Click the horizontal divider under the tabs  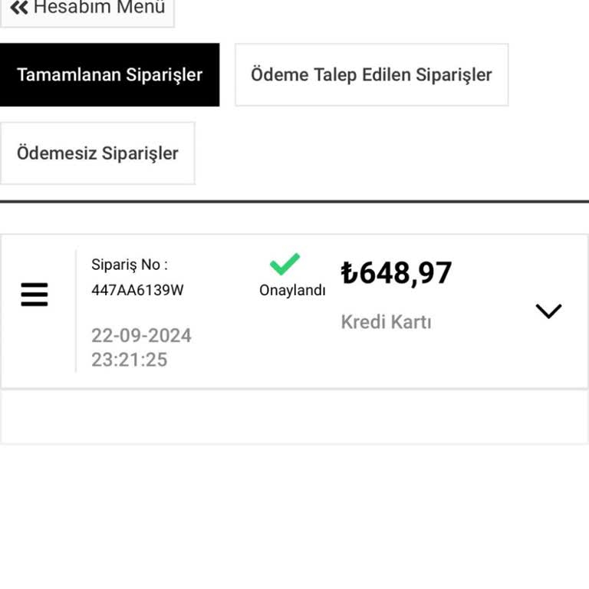(x=294, y=202)
